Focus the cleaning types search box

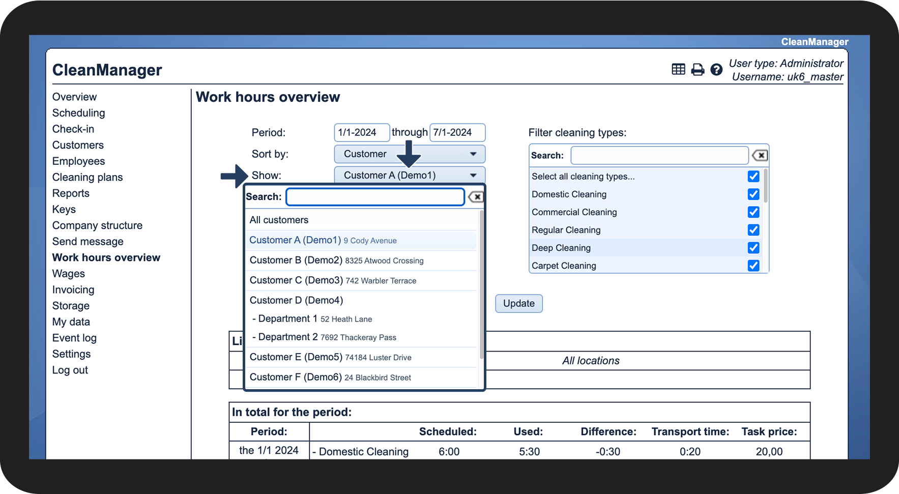tap(659, 156)
